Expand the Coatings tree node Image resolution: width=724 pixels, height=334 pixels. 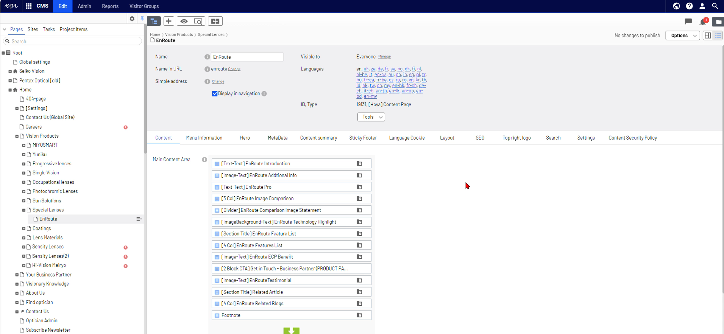click(x=23, y=228)
